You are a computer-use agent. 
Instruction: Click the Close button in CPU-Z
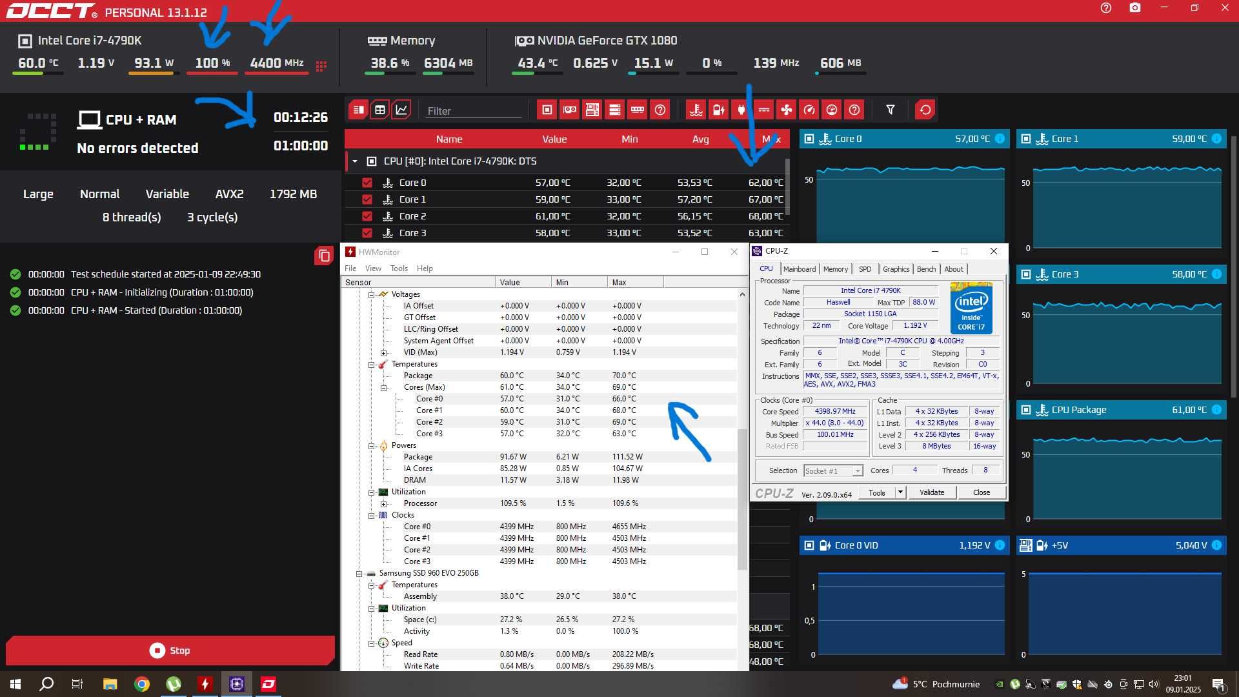(982, 492)
